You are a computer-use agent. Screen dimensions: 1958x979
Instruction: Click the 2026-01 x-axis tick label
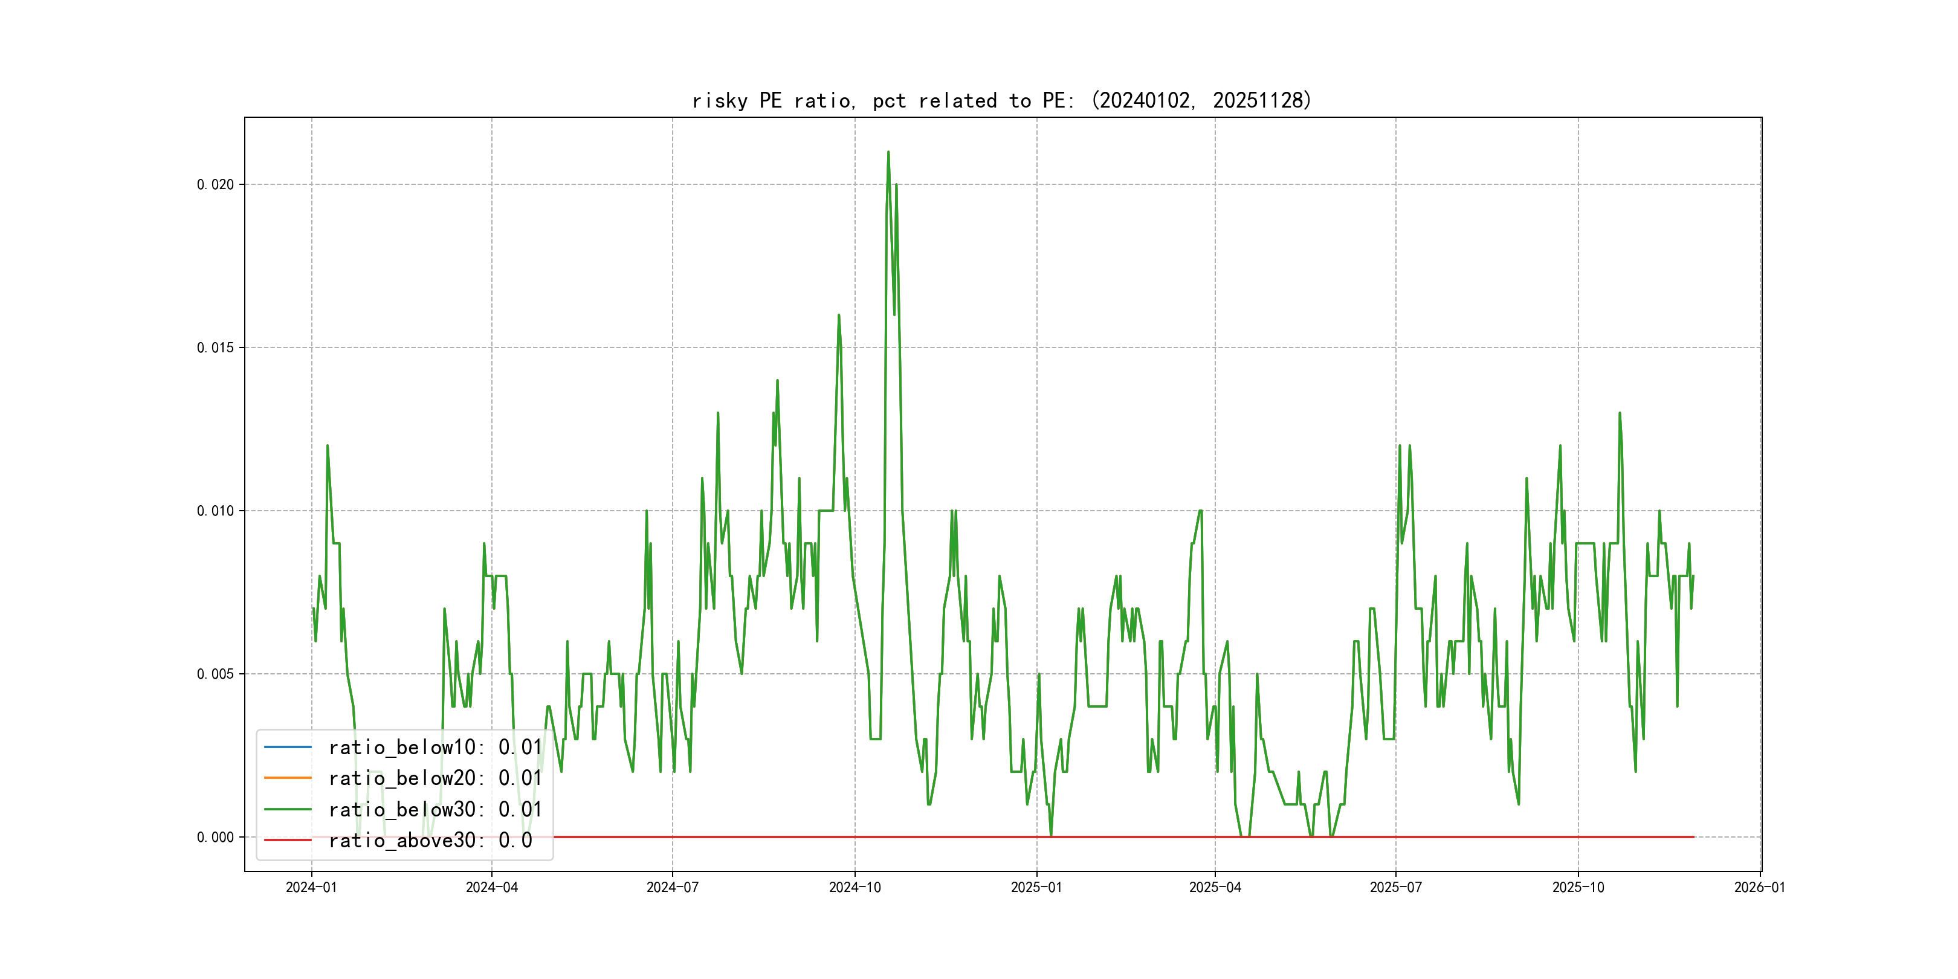pos(1760,887)
